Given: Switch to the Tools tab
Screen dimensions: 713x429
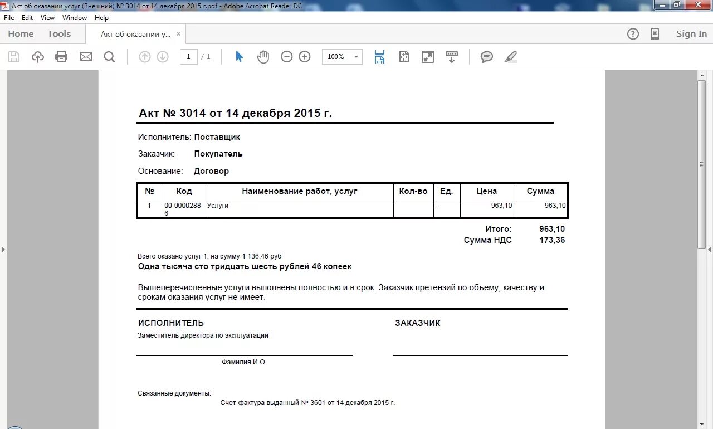Looking at the screenshot, I should coord(59,34).
